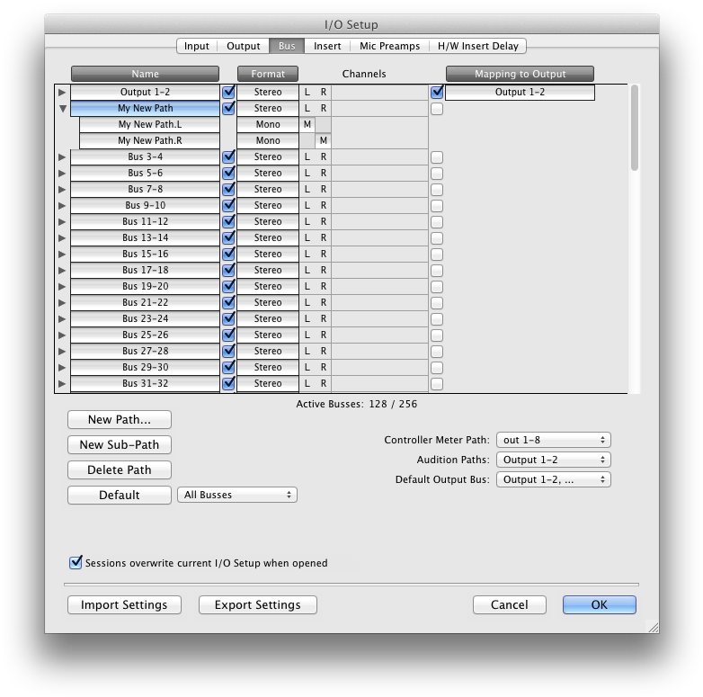Select the My New Path.L sub-path name
The image size is (703, 697).
coord(150,124)
